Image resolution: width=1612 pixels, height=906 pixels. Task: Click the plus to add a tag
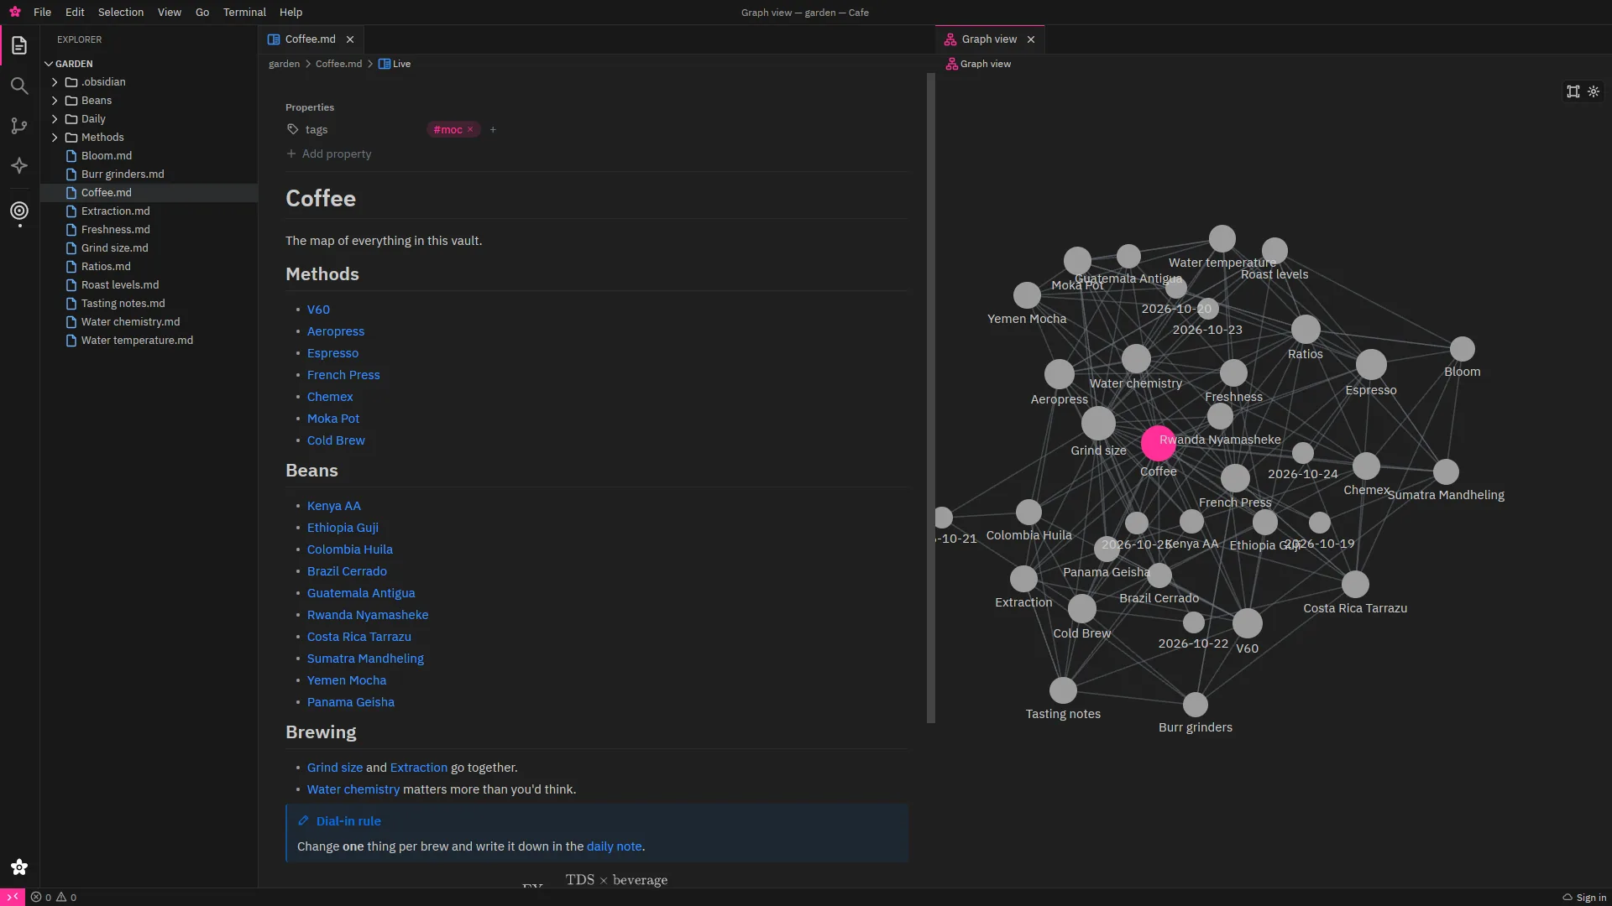493,129
